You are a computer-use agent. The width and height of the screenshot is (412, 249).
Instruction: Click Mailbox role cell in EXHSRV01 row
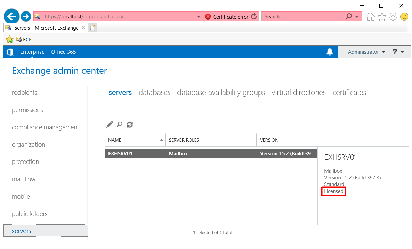click(178, 153)
